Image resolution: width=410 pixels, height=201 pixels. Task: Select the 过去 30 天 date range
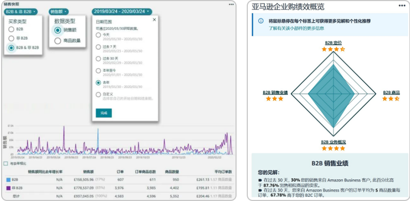click(x=98, y=59)
